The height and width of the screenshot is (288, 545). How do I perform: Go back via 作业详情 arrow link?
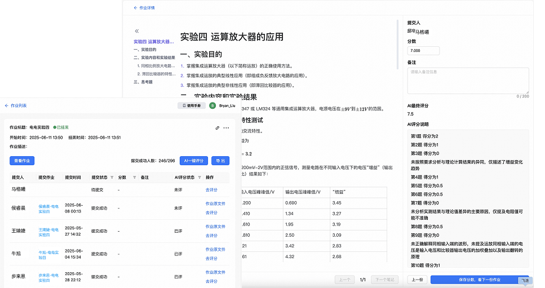click(144, 8)
